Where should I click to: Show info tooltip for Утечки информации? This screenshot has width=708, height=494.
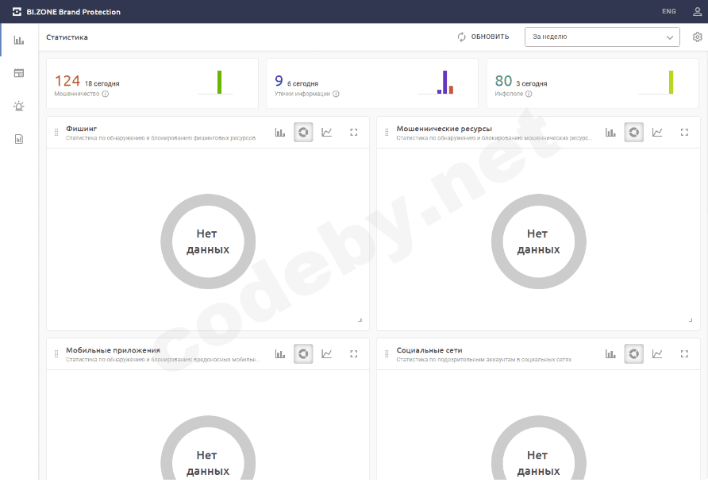coord(336,94)
